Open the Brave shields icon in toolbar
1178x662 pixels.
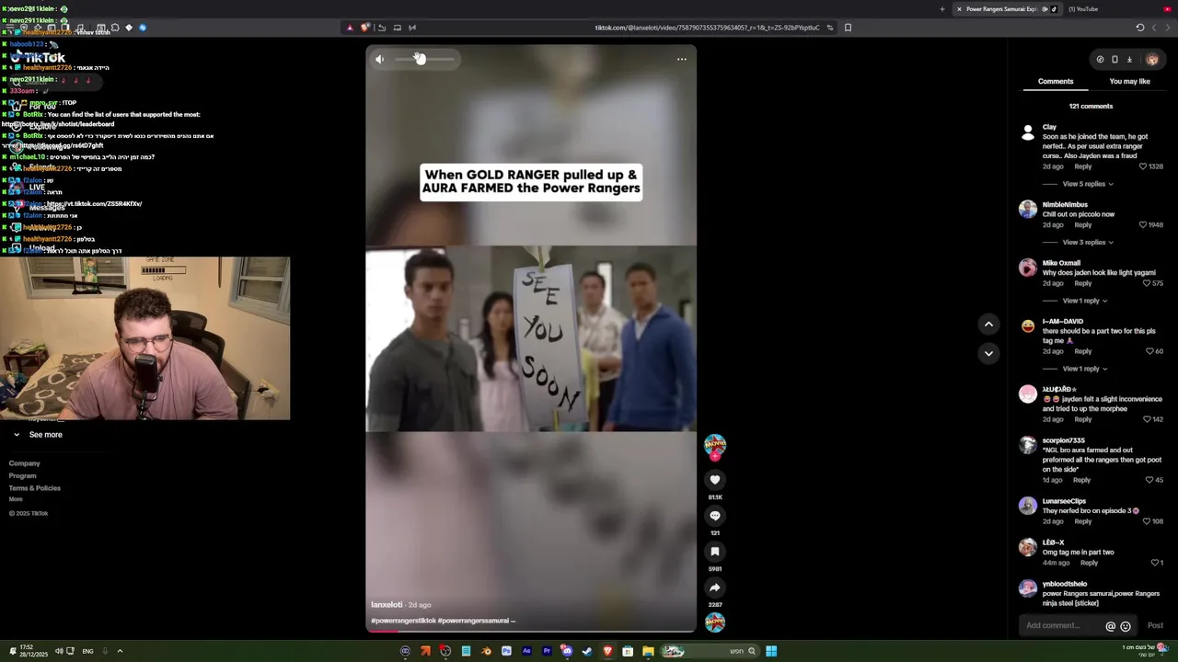click(x=364, y=28)
